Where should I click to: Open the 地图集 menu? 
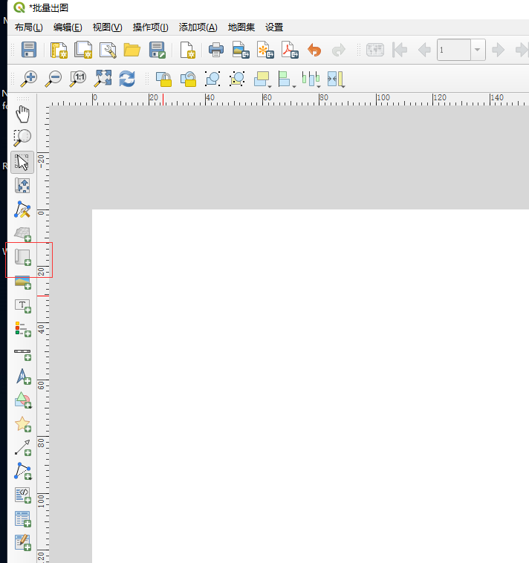[x=241, y=27]
